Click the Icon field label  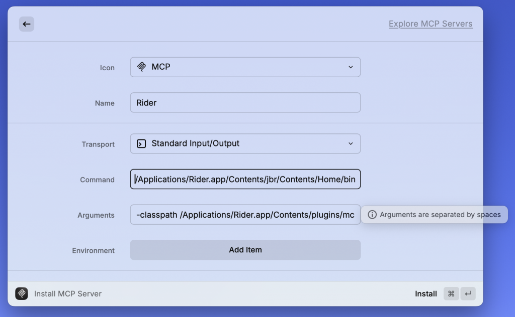(x=107, y=68)
